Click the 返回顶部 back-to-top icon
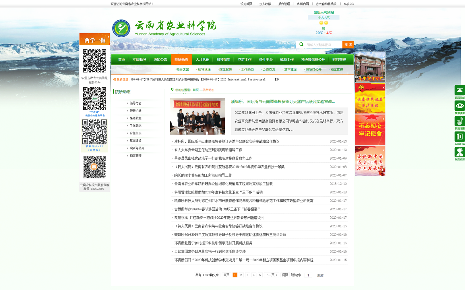 459,91
